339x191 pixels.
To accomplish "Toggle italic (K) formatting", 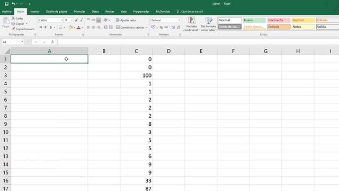I will [46, 27].
